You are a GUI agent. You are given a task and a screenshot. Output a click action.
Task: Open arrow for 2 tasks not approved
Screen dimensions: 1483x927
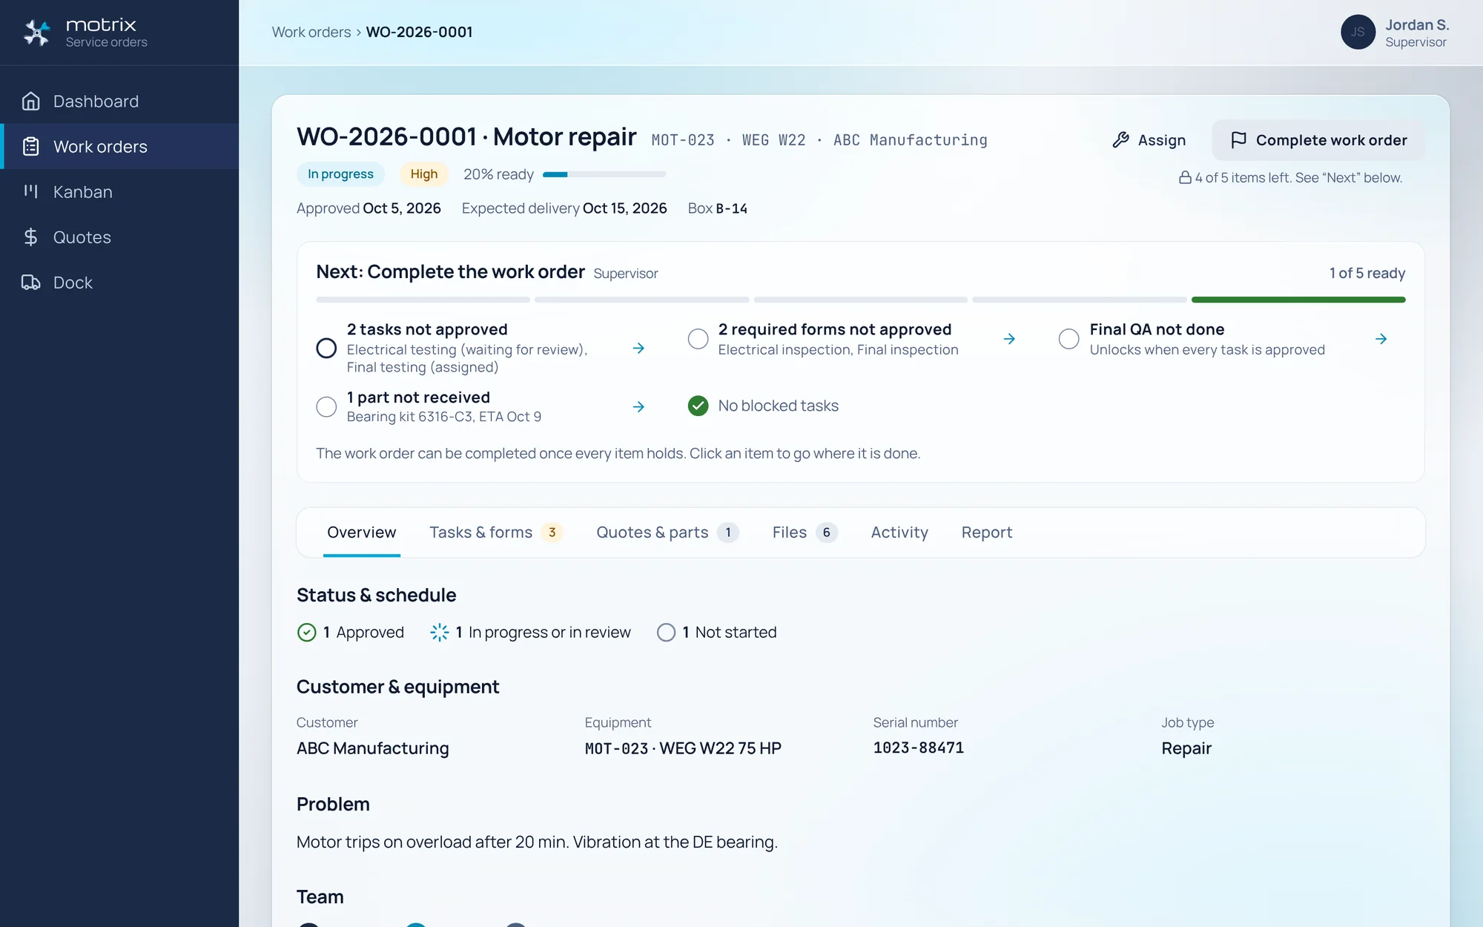click(638, 348)
